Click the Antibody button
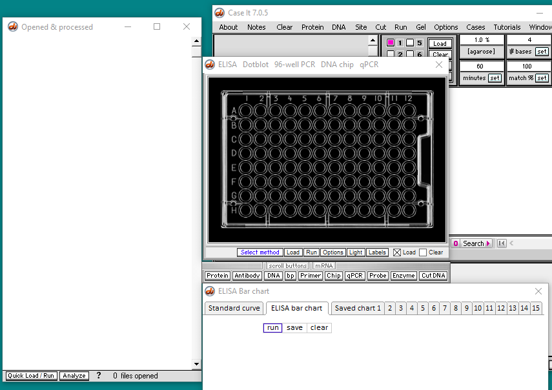Viewport: 552px width, 390px height. click(247, 276)
